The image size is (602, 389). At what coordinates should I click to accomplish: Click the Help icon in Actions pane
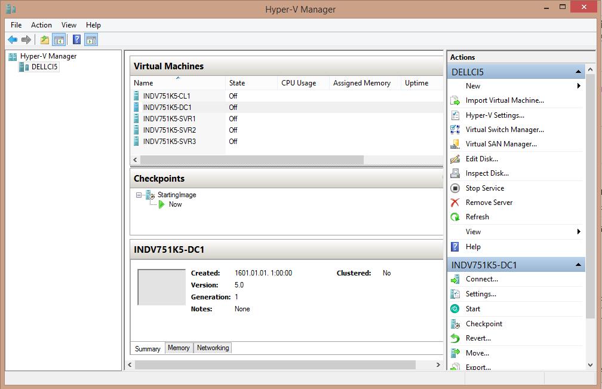[455, 247]
